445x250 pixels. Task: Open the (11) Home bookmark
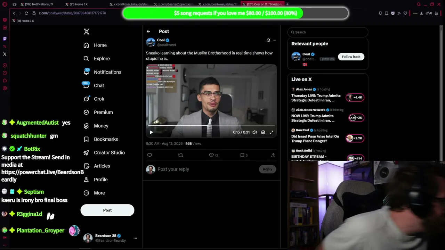click(x=23, y=21)
